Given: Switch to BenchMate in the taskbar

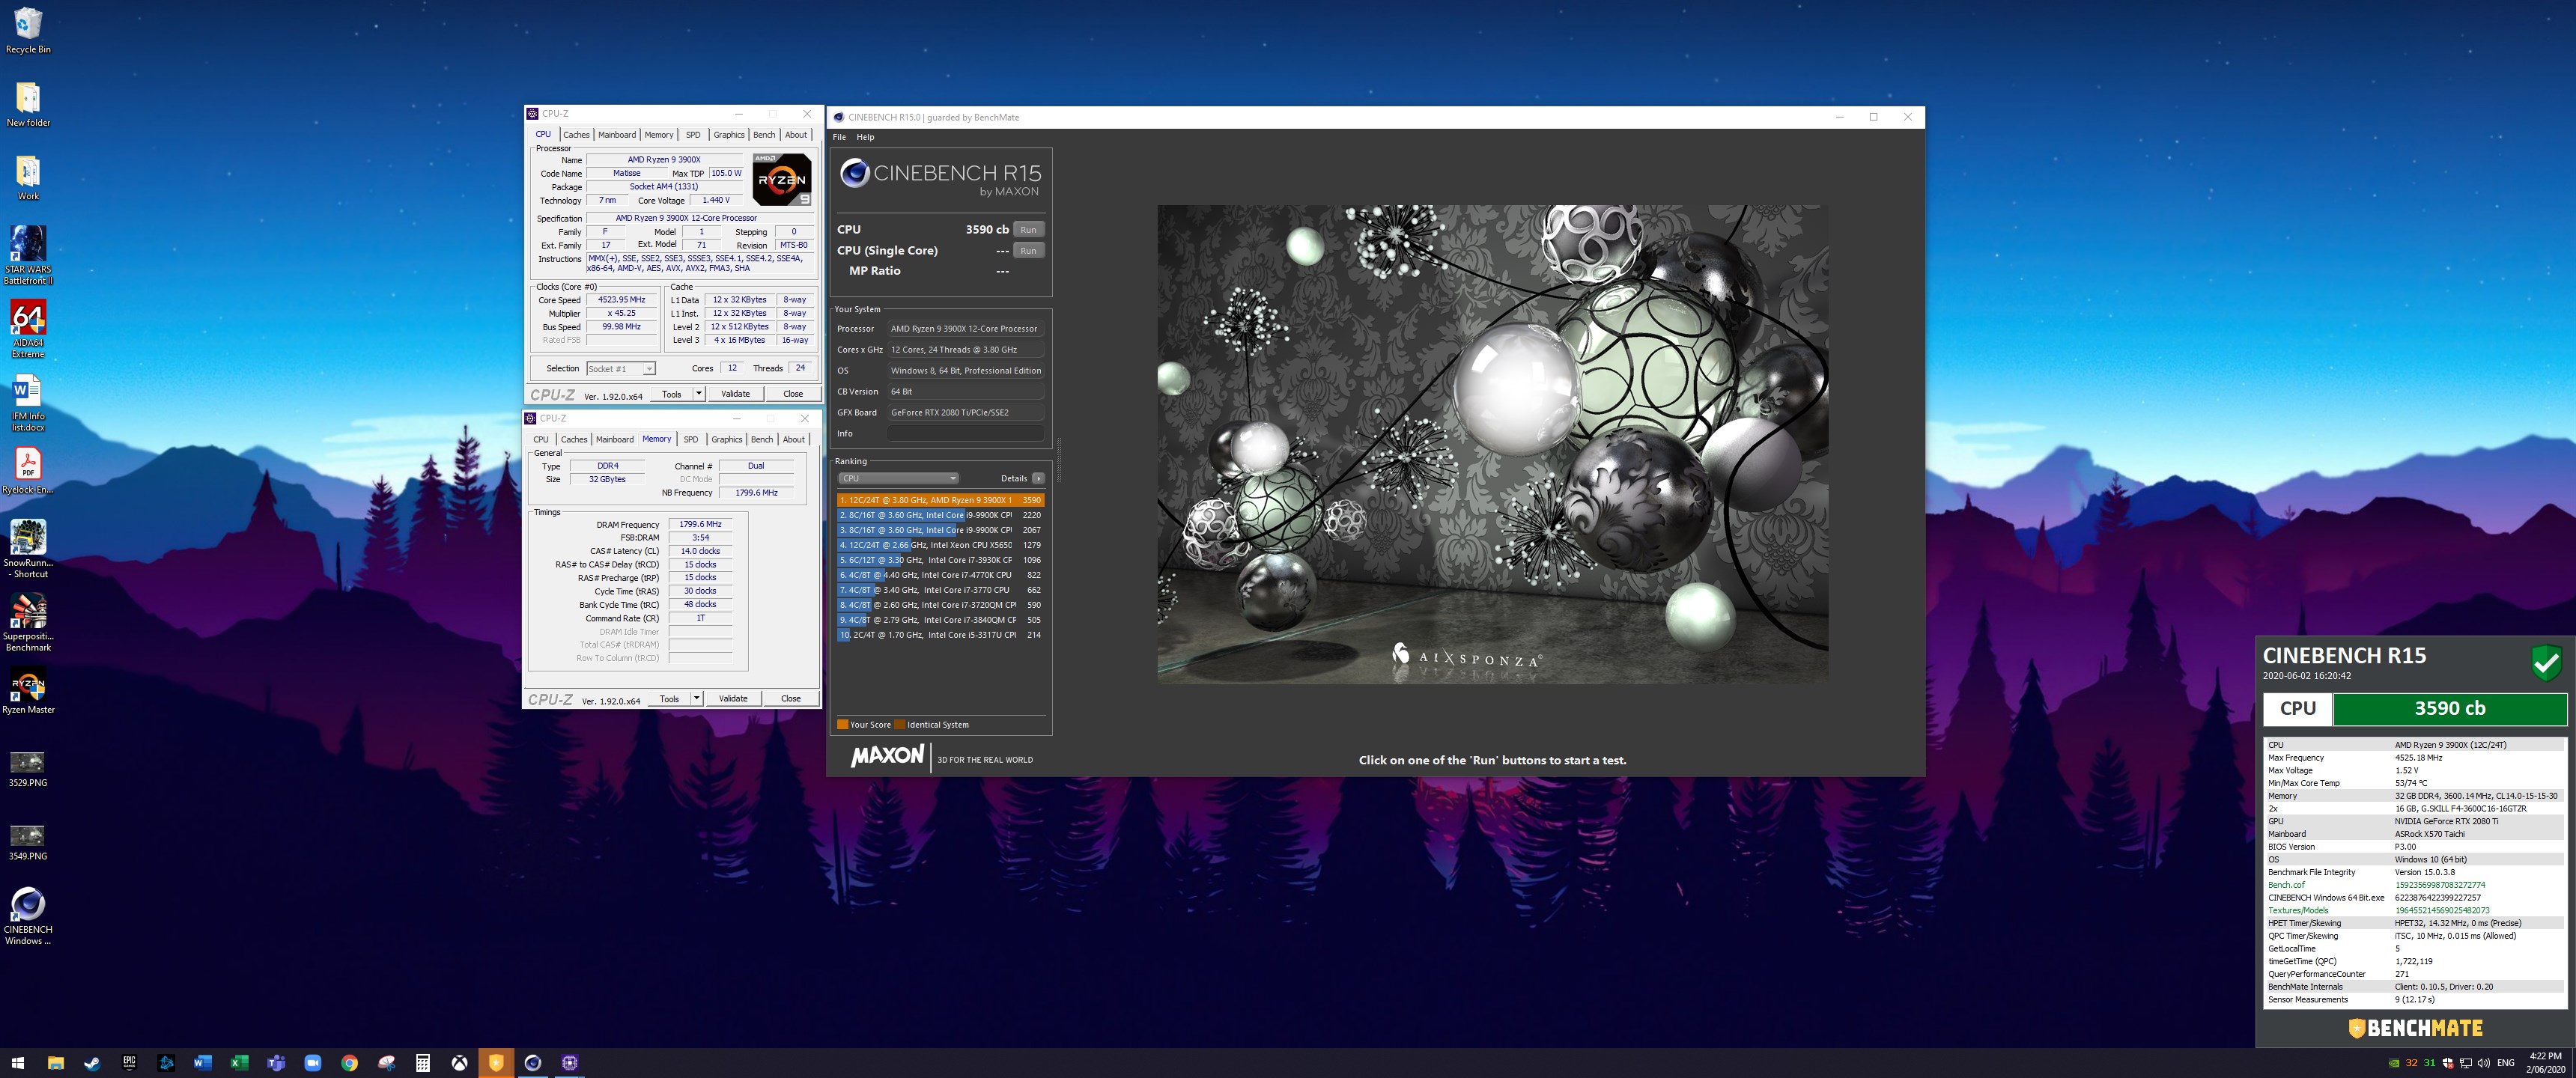Looking at the screenshot, I should [496, 1063].
